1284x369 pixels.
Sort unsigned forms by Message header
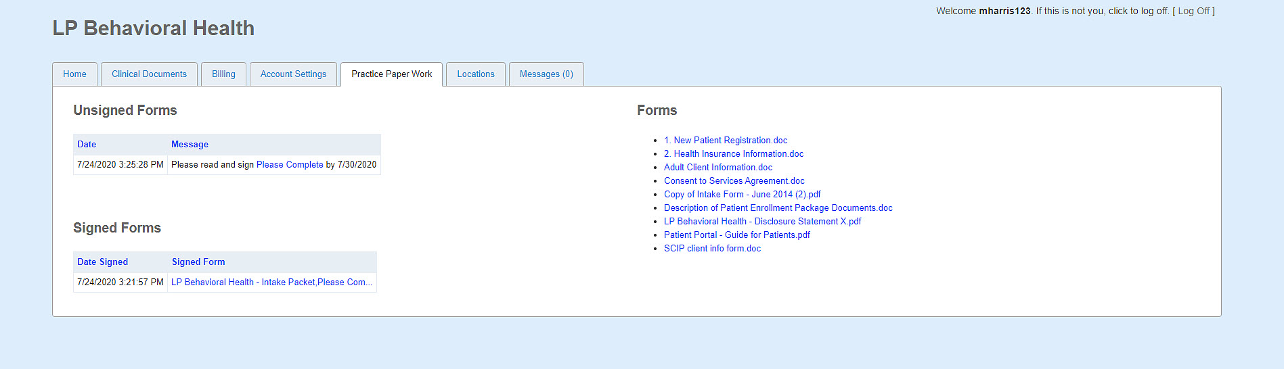coord(190,145)
